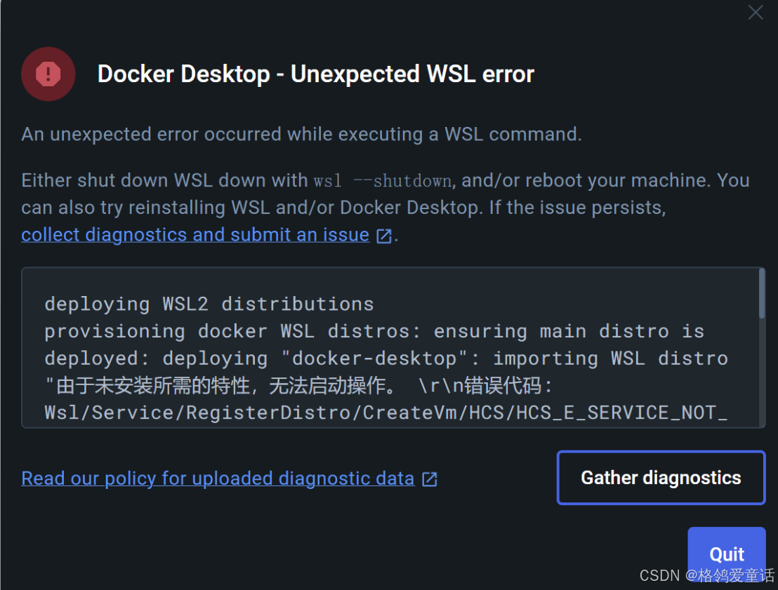Click the HCS_E_SERVICE_NOT_ error code line

[386, 413]
